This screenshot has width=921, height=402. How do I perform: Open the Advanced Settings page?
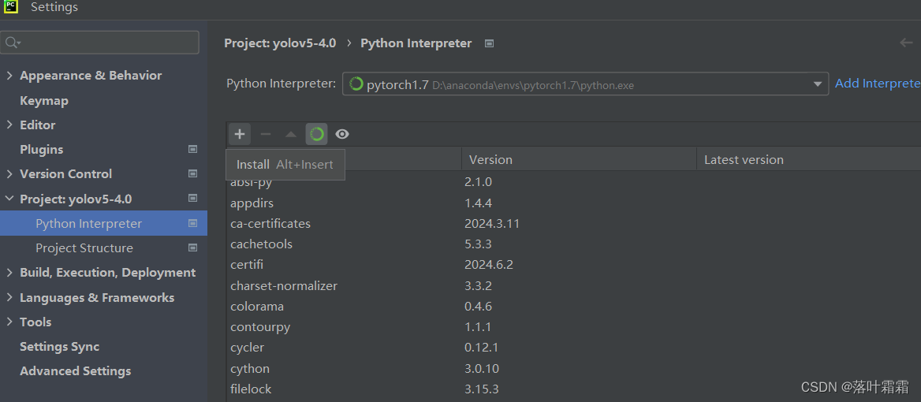(x=75, y=371)
